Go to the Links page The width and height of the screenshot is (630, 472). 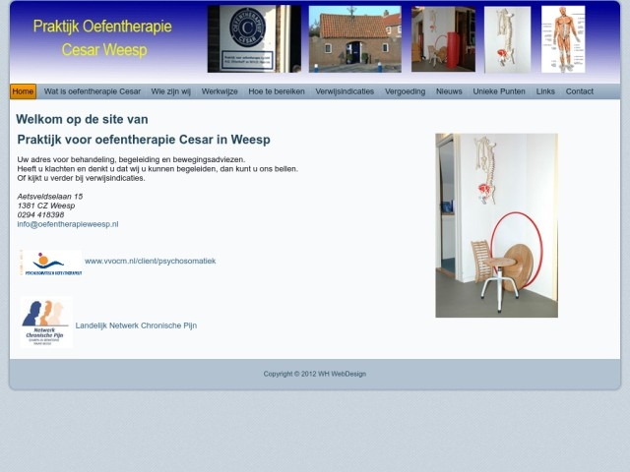pyautogui.click(x=545, y=91)
